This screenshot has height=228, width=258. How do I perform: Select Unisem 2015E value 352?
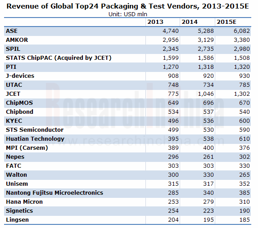pyautogui.click(x=244, y=184)
